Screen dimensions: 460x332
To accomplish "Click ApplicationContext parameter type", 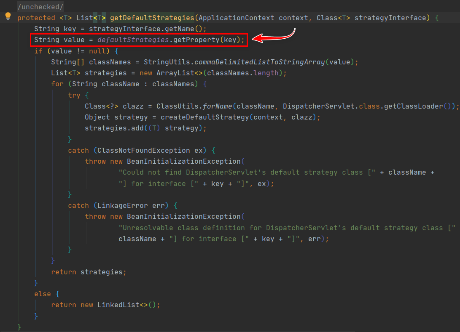I will pos(236,18).
